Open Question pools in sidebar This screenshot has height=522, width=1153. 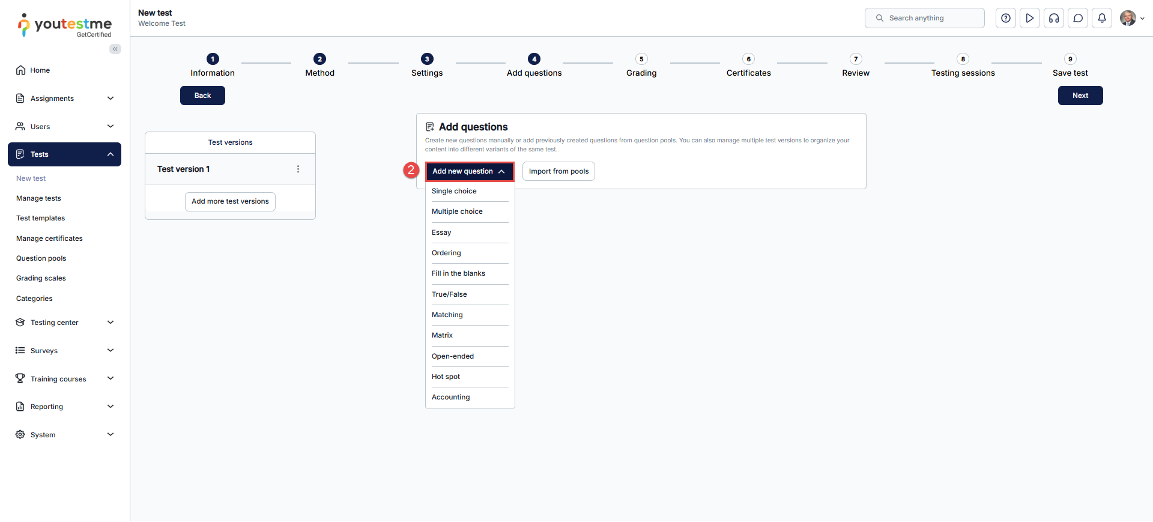tap(41, 258)
